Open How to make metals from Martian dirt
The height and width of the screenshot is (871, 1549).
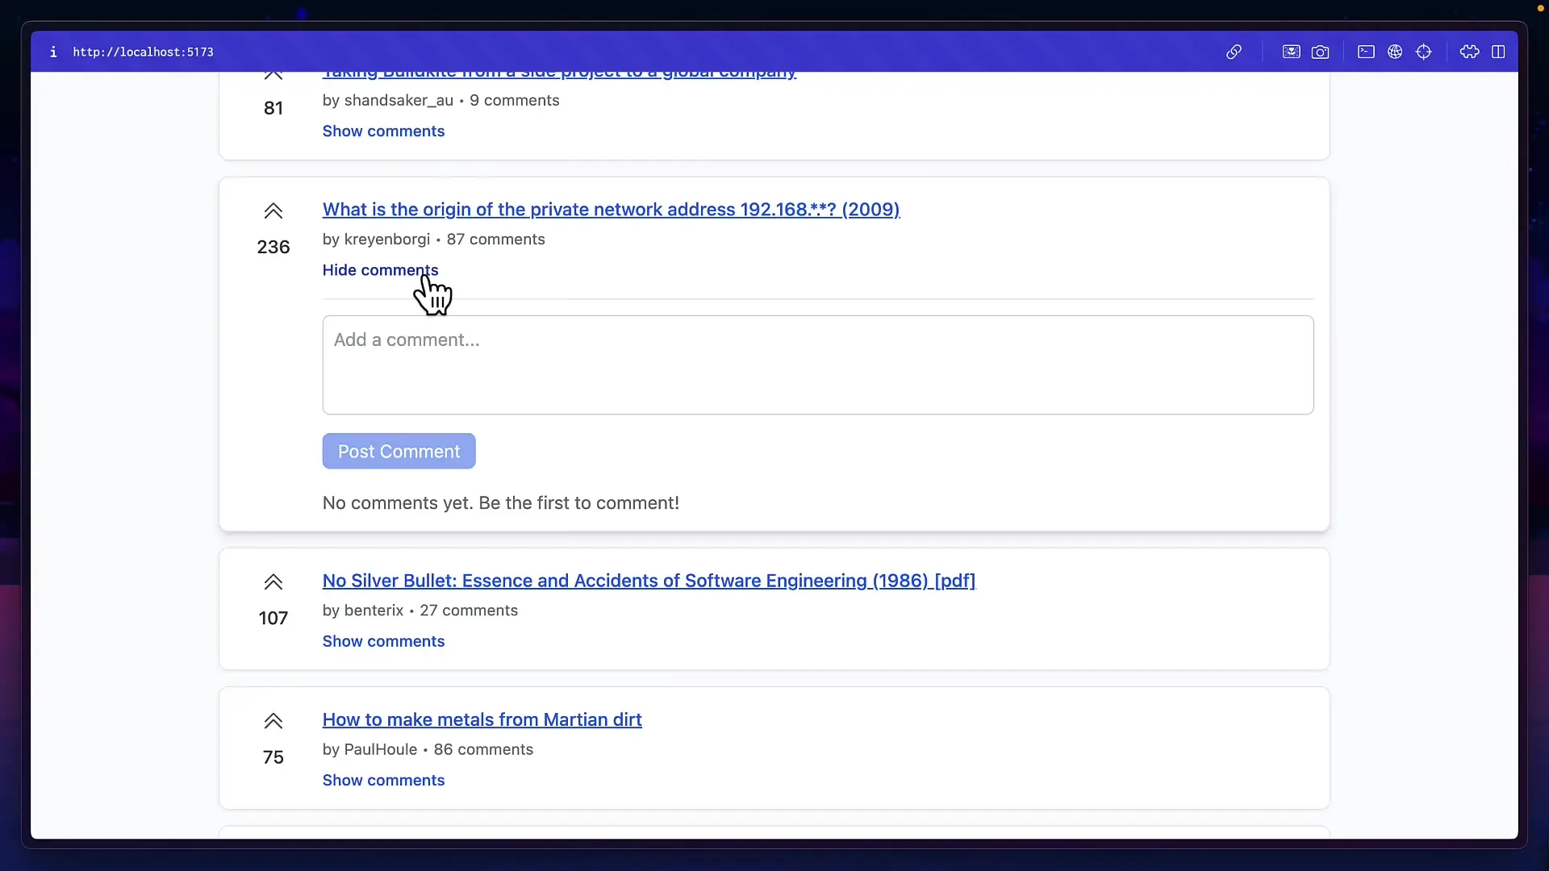coord(482,719)
